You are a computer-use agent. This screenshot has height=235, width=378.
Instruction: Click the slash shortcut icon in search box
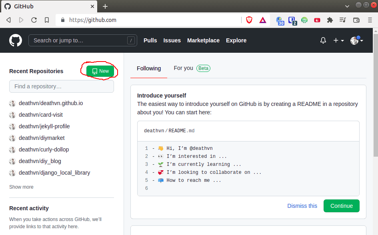[131, 40]
